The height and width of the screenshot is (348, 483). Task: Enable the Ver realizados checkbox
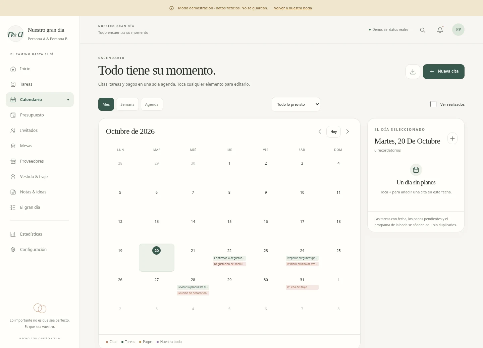click(433, 104)
